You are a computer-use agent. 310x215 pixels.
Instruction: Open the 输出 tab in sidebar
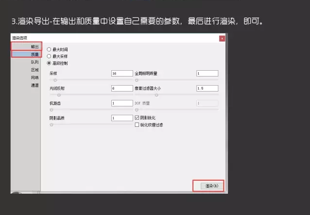26,46
